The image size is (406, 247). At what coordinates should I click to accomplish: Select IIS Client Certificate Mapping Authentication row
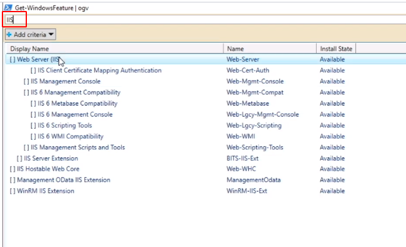[205, 70]
